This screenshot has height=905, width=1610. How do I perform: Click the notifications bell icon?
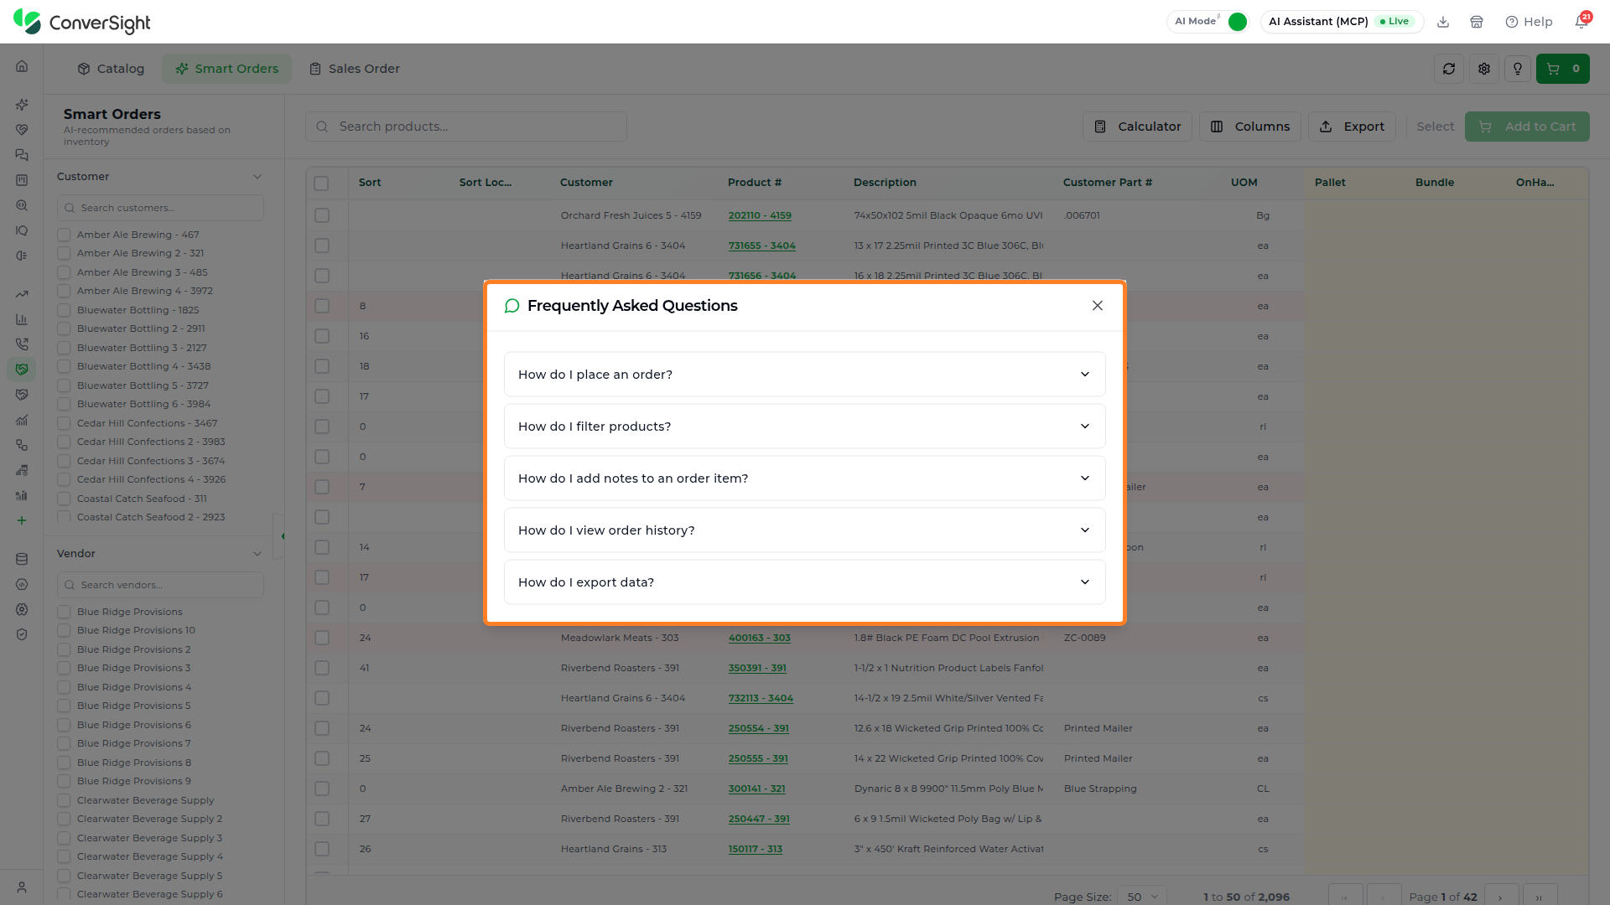click(1581, 22)
